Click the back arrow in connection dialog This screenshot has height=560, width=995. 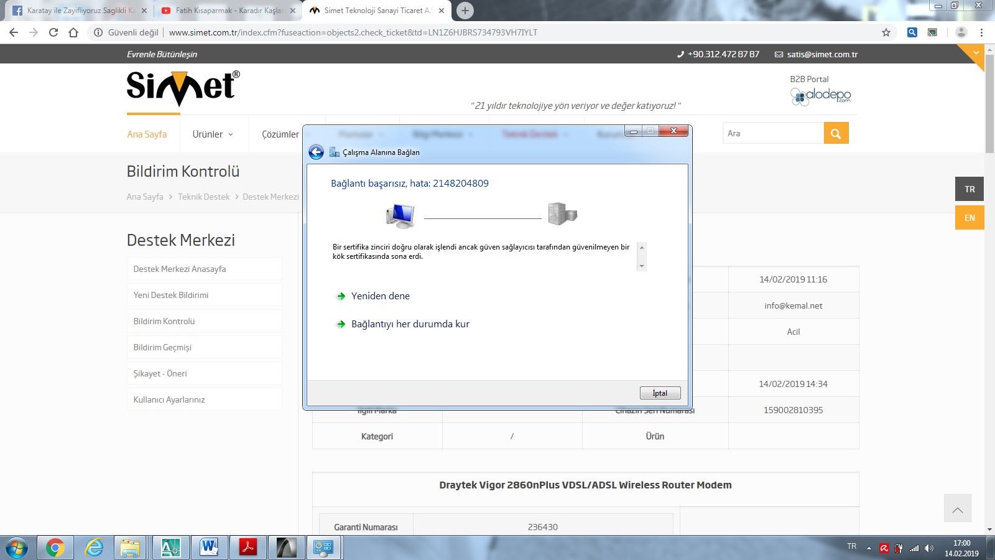(x=316, y=152)
